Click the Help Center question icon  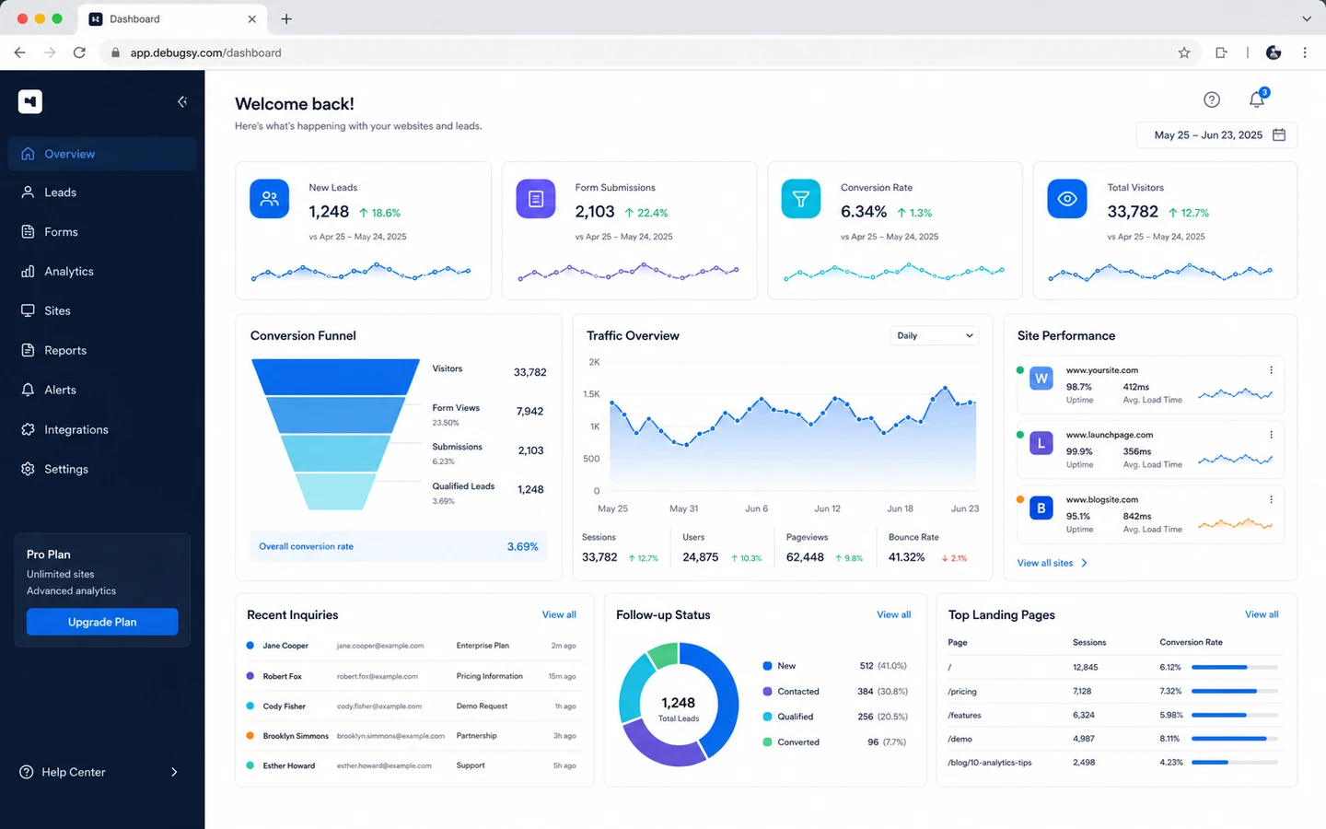tap(27, 772)
